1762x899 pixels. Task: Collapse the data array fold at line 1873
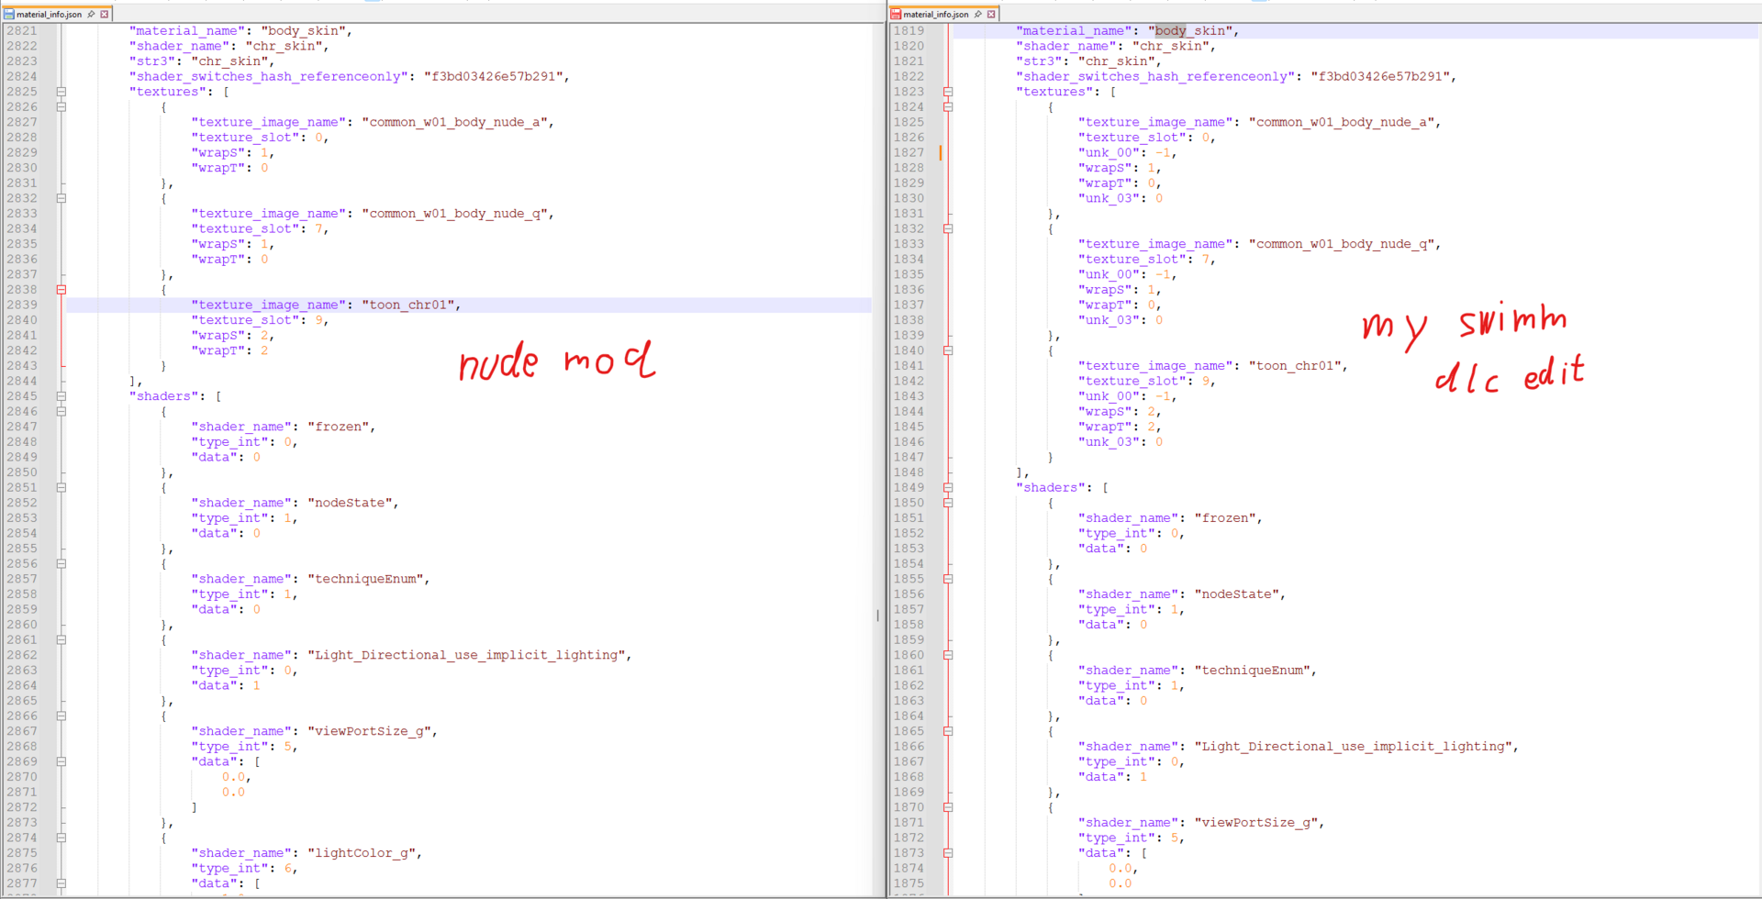click(948, 853)
